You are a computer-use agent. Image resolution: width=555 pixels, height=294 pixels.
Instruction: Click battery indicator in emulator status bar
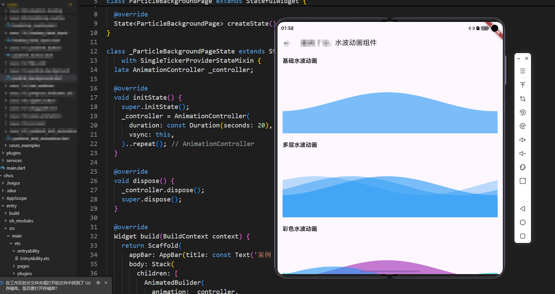[x=485, y=28]
